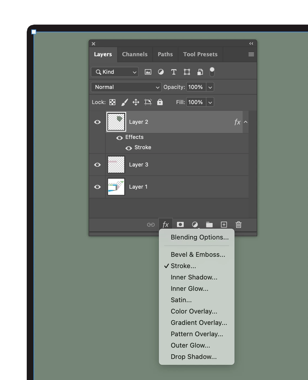308x380 pixels.
Task: Choose Bevel & Emboss effect
Action: (197, 255)
